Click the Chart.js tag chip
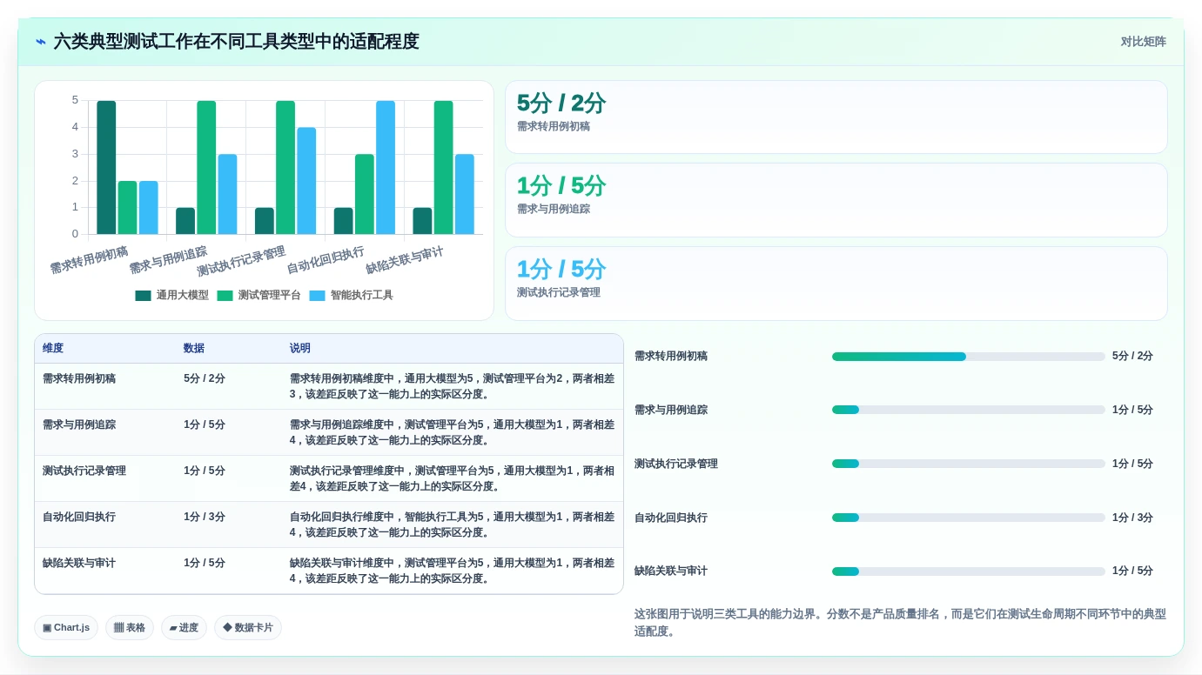This screenshot has height=675, width=1202. click(66, 627)
